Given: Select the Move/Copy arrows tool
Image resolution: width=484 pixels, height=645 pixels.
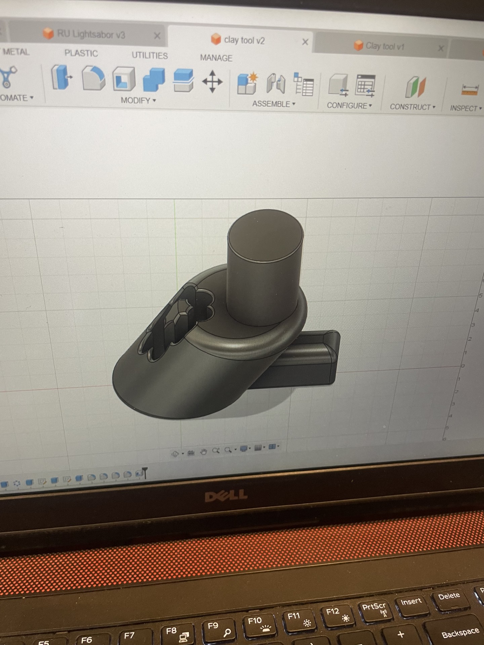Looking at the screenshot, I should click(212, 82).
